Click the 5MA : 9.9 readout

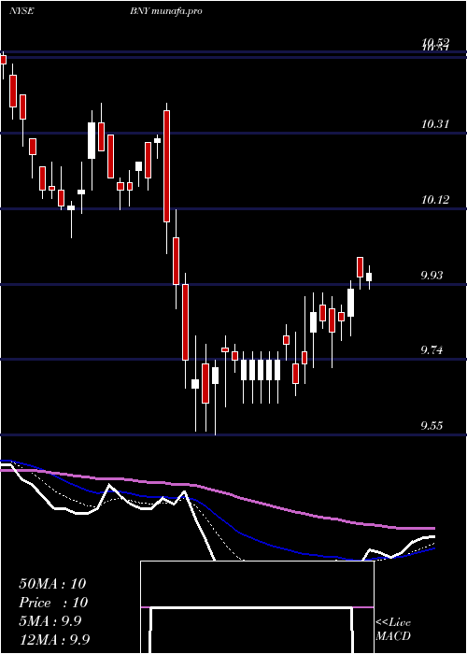pos(50,621)
